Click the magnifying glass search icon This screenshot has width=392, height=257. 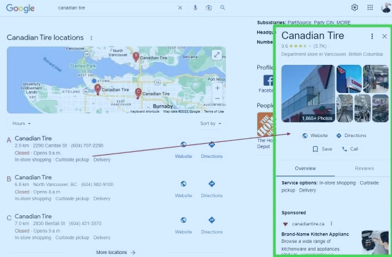point(222,7)
